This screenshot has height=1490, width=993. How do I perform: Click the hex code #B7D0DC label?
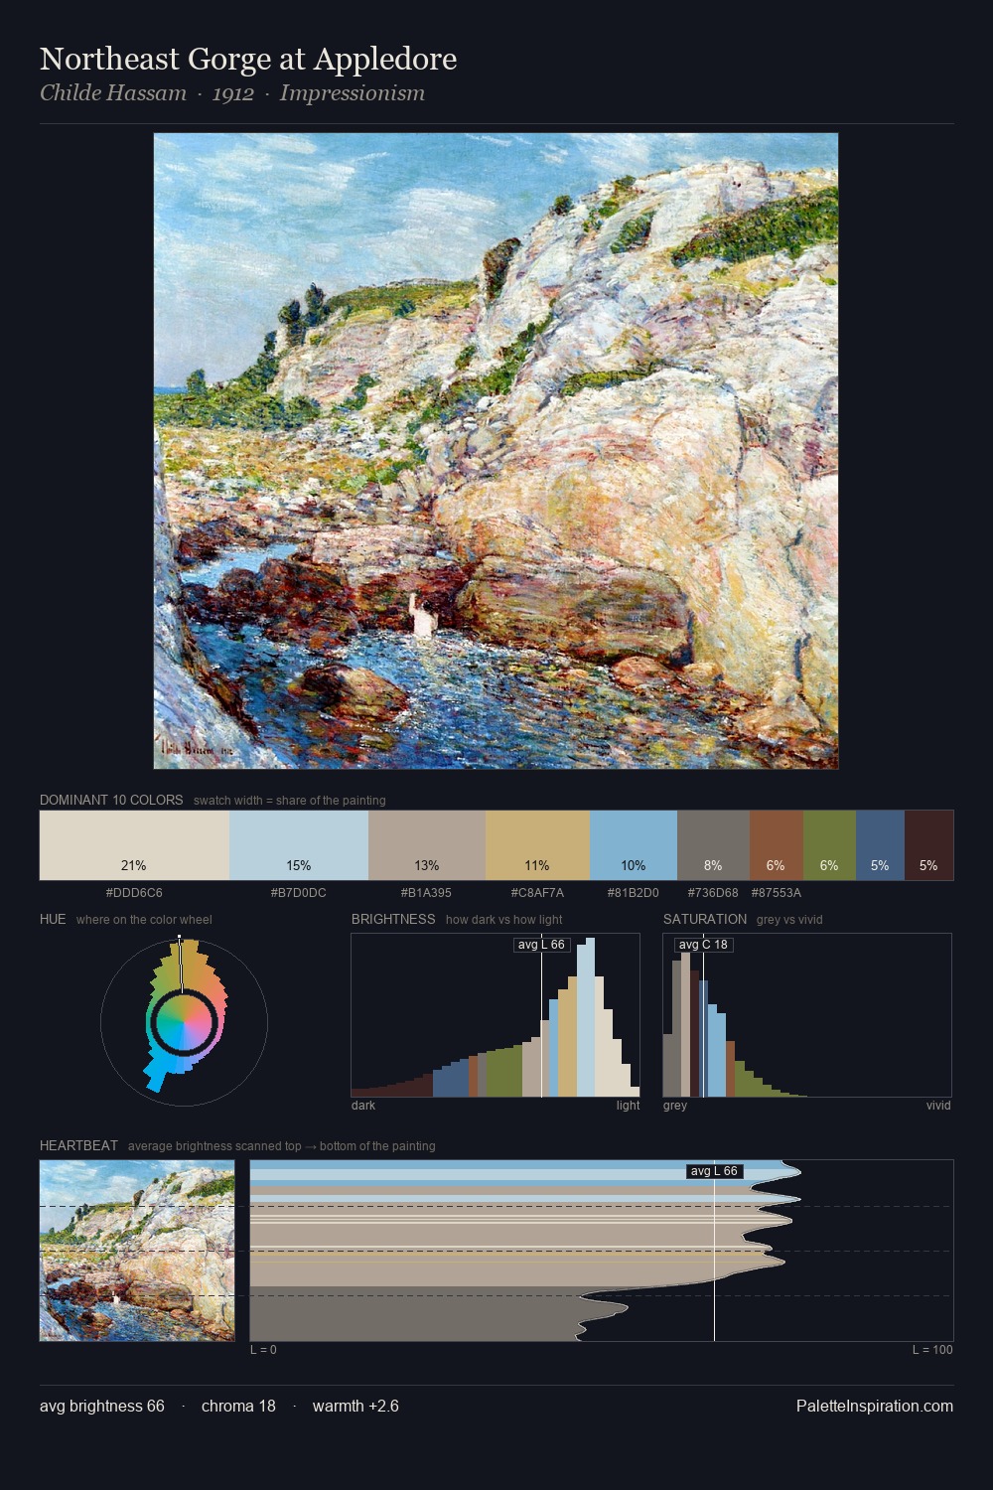[x=299, y=892]
